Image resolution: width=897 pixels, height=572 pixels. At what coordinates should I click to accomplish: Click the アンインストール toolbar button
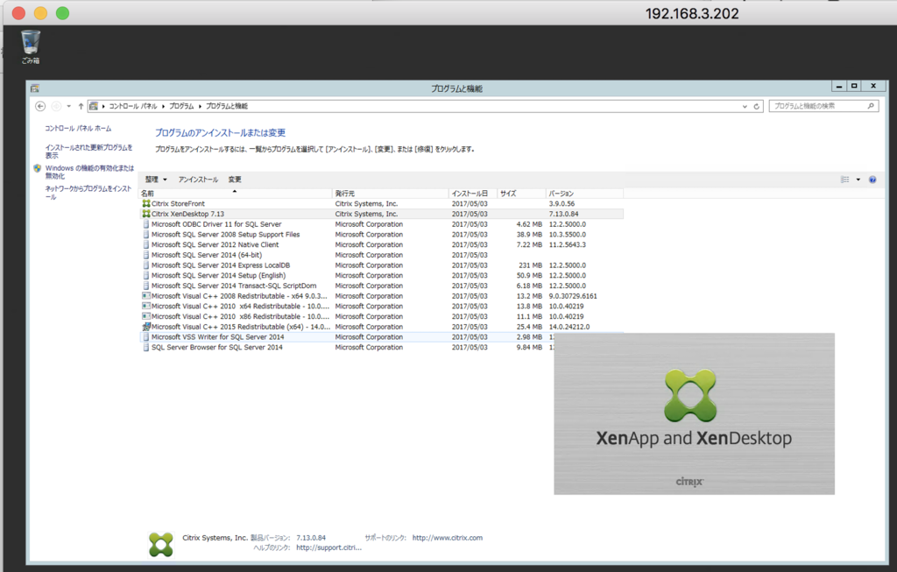pyautogui.click(x=198, y=180)
